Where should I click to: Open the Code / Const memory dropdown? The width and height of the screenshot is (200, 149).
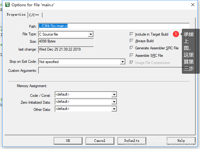pos(114,94)
